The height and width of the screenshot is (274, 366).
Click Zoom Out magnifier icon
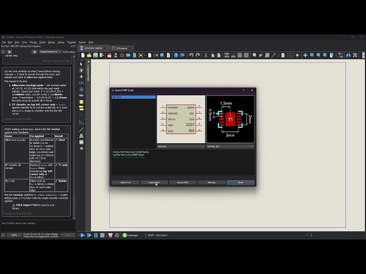(319, 55)
